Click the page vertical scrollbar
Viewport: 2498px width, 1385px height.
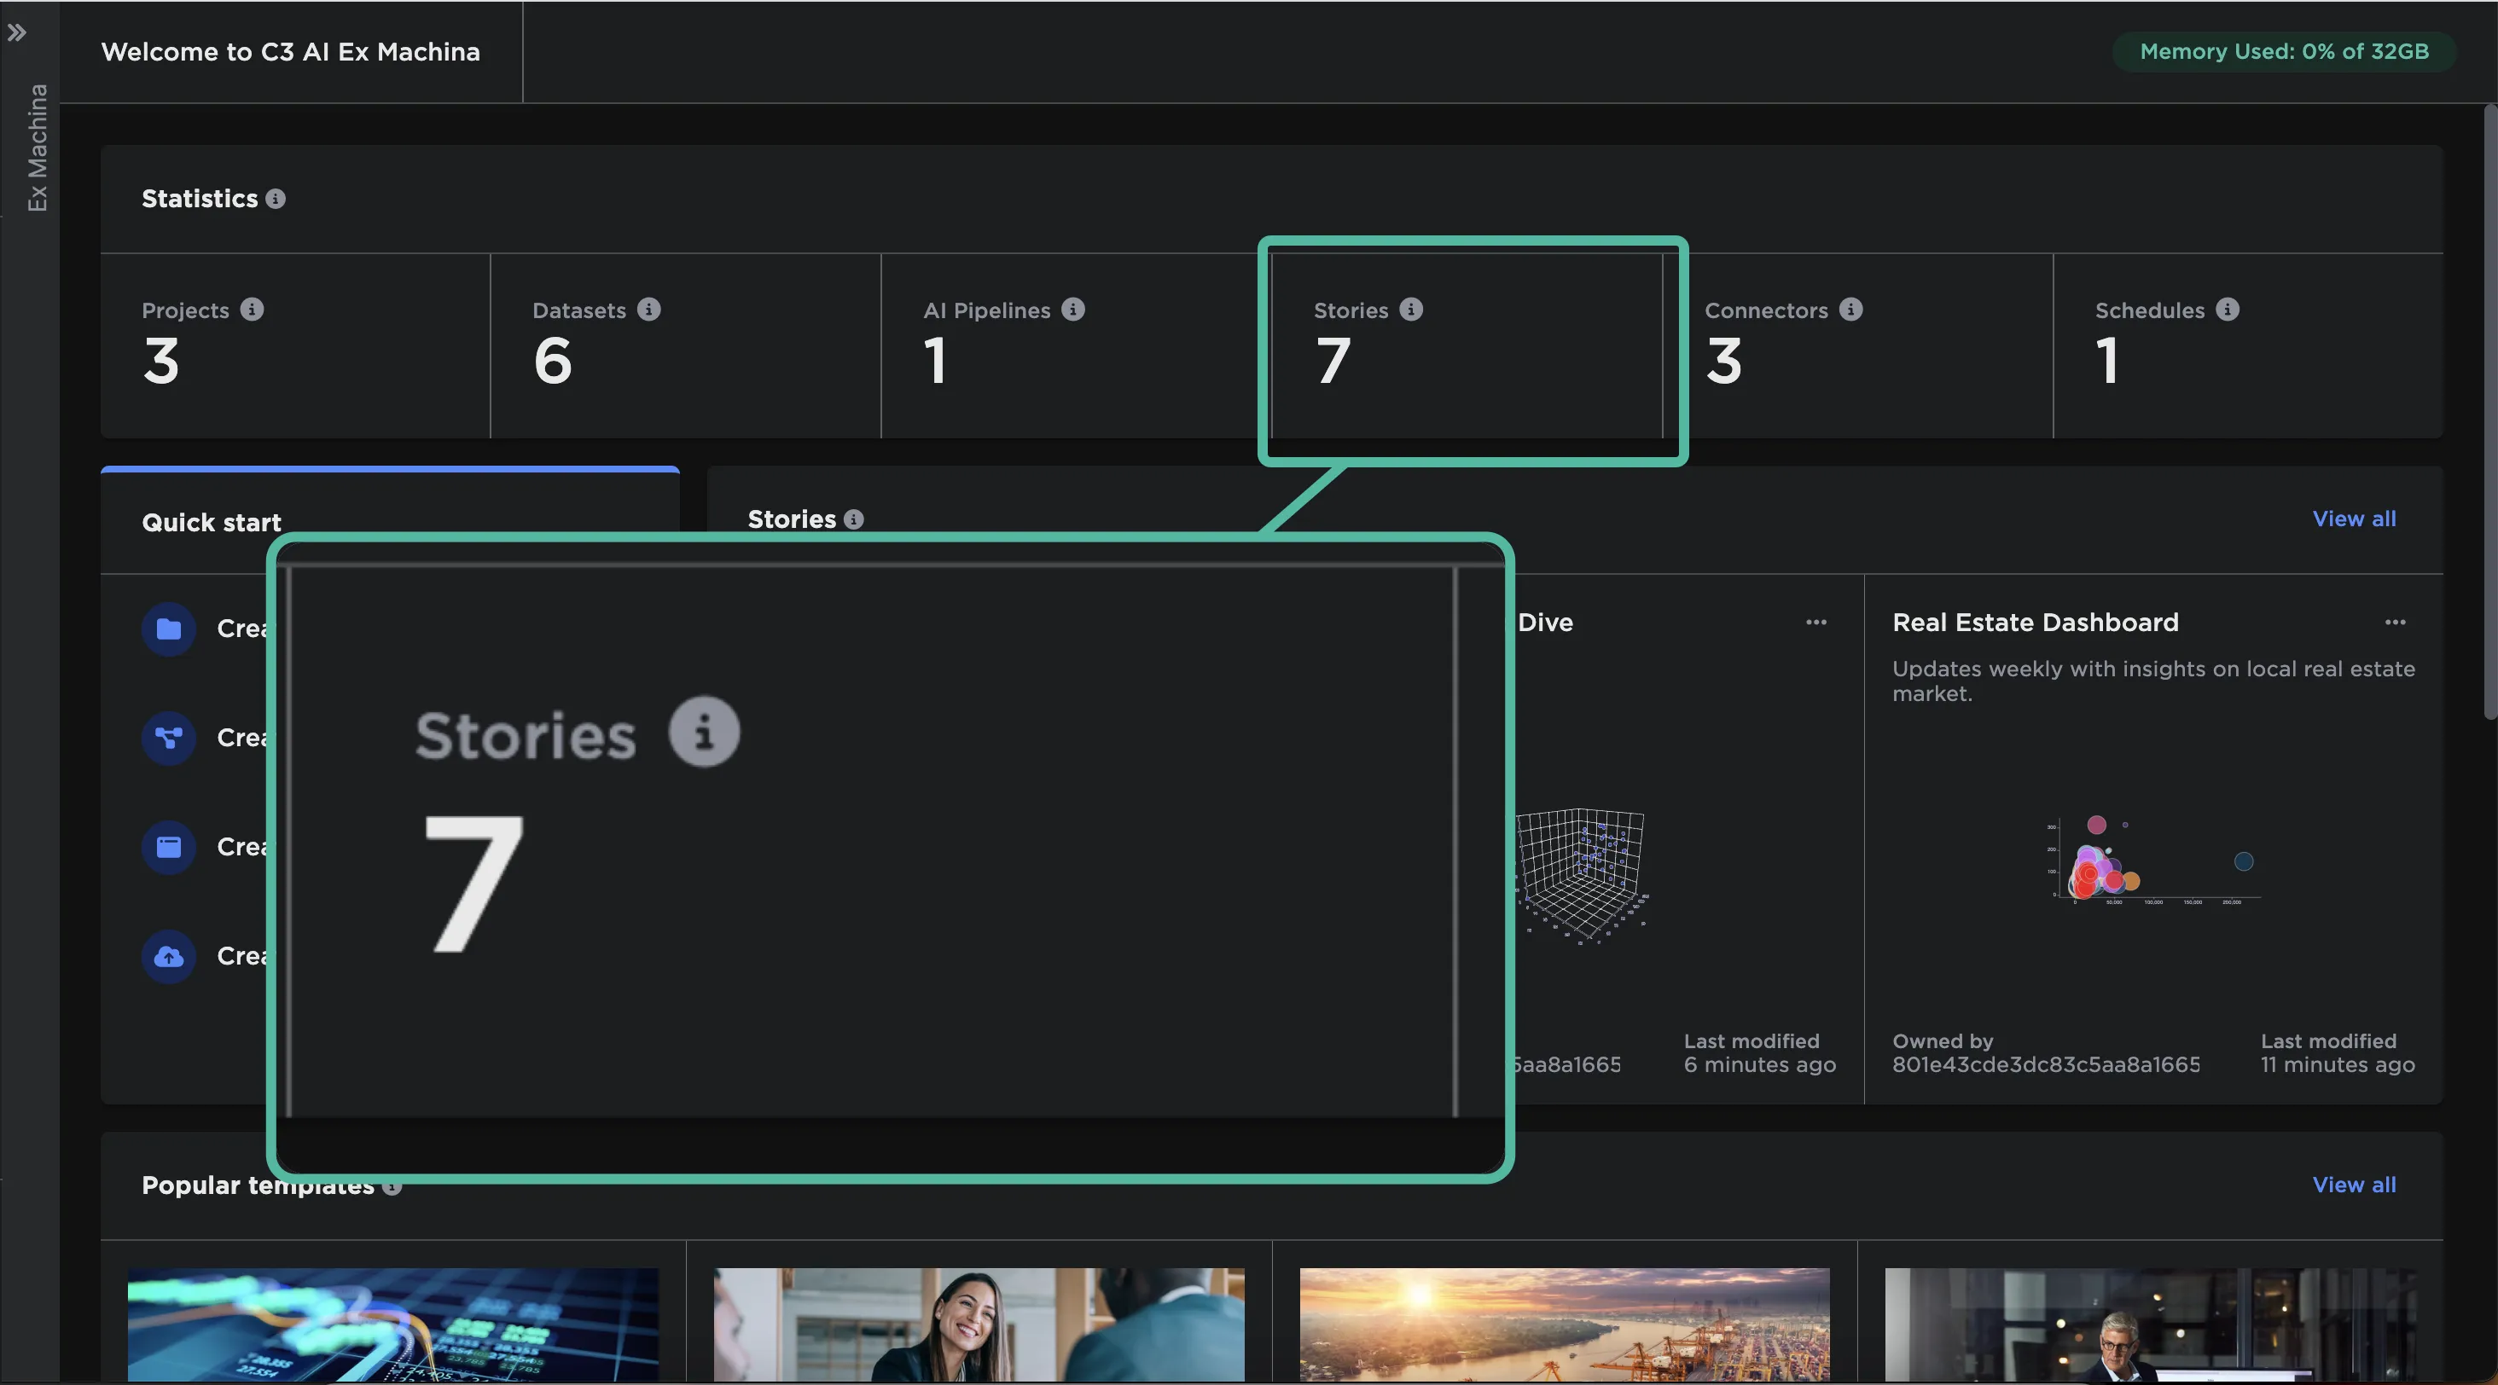(x=2489, y=412)
